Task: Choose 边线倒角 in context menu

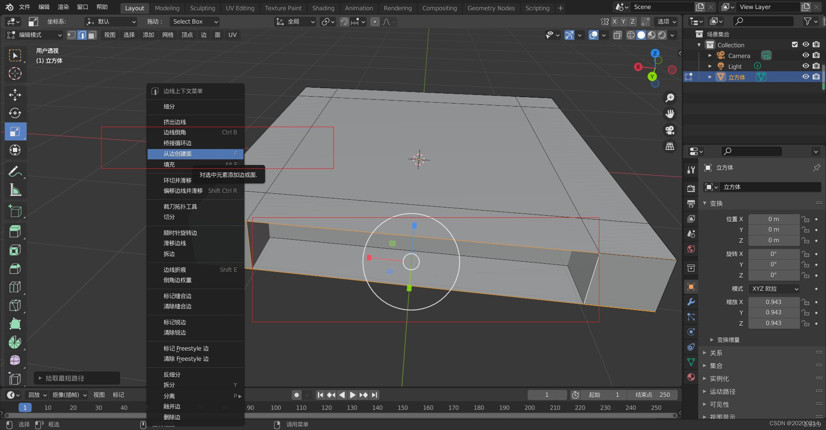Action: coord(195,132)
